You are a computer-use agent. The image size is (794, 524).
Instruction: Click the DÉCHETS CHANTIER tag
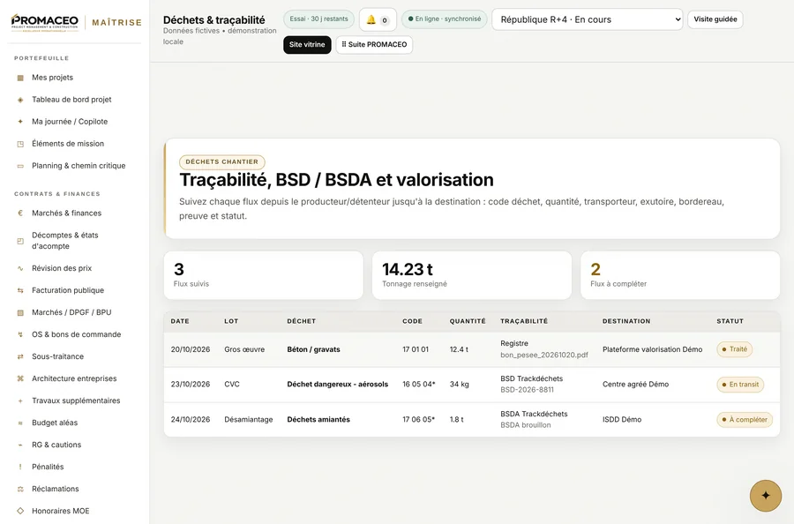click(x=221, y=162)
